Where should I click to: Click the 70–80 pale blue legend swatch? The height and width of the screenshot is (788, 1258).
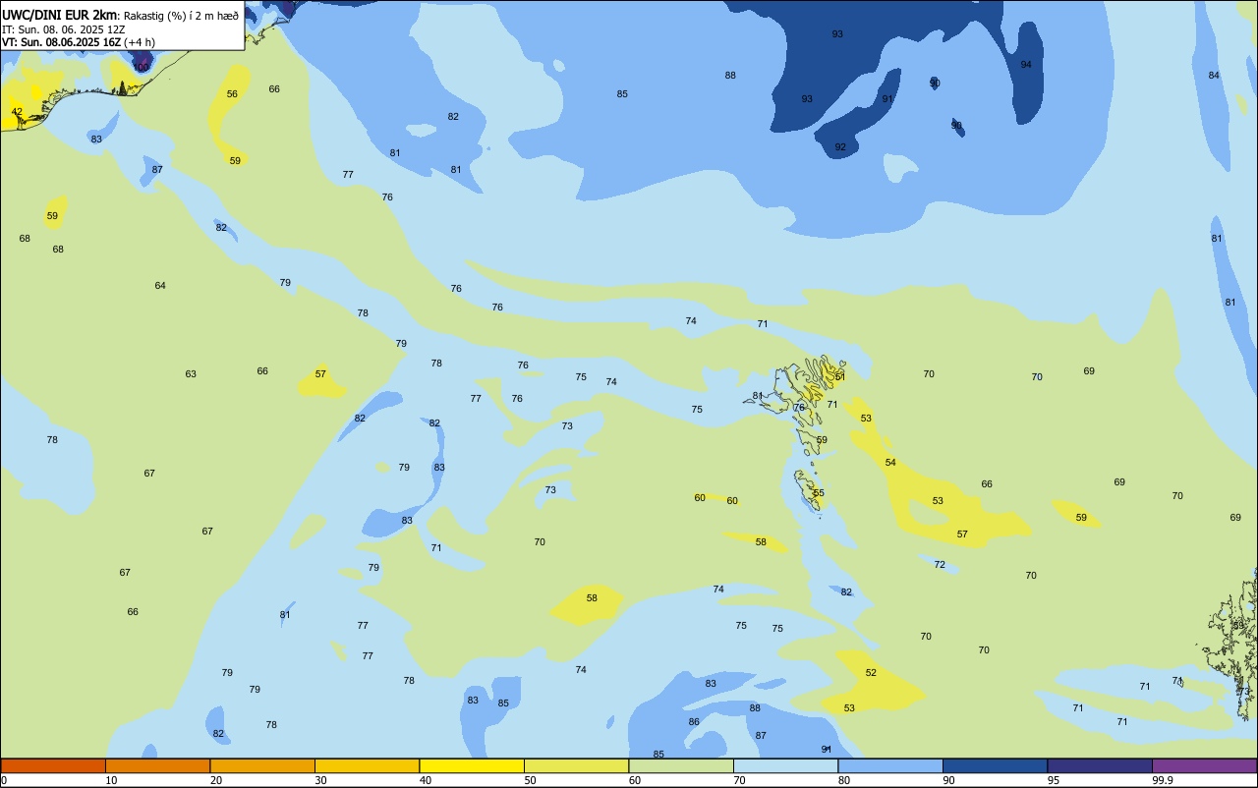point(785,765)
